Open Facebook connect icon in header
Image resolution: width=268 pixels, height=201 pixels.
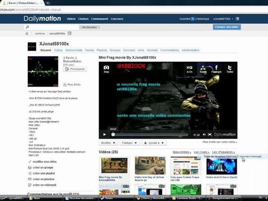237,19
